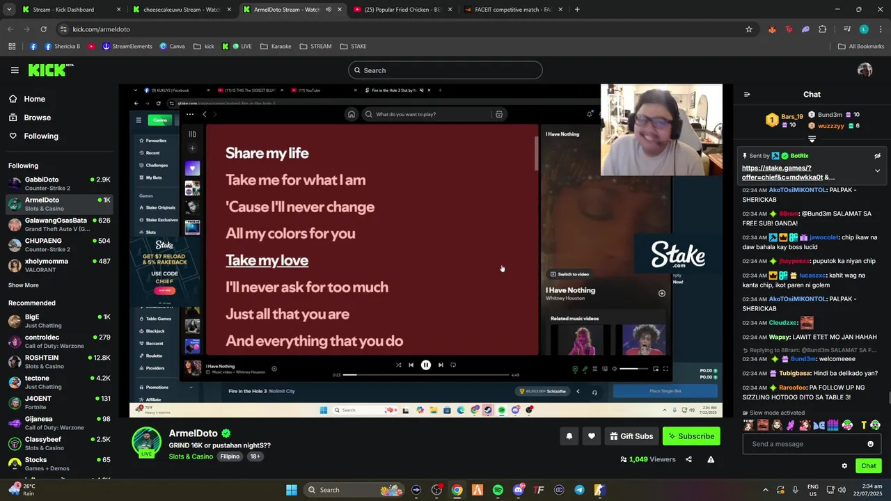Click the microphone tray icon
Image resolution: width=891 pixels, height=501 pixels.
tap(795, 490)
